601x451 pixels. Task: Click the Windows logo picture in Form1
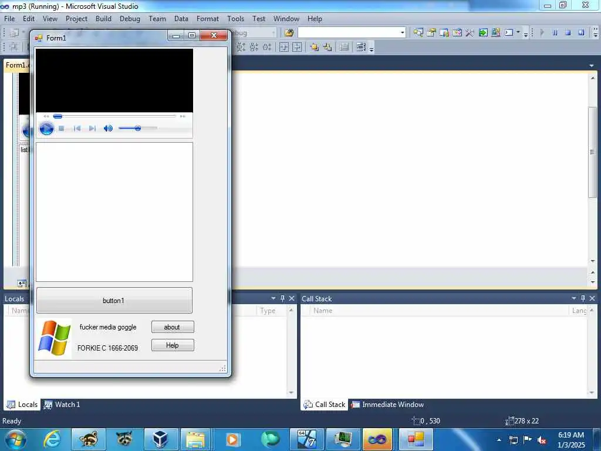coord(54,338)
